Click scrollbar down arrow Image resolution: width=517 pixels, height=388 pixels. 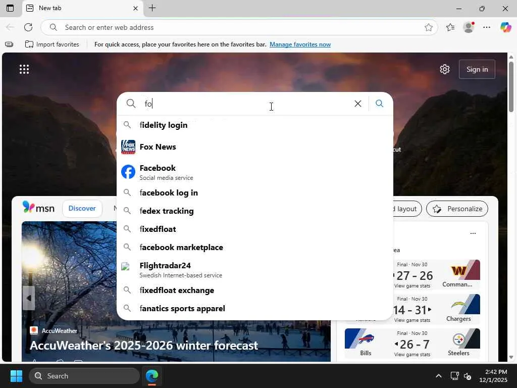pos(511,357)
